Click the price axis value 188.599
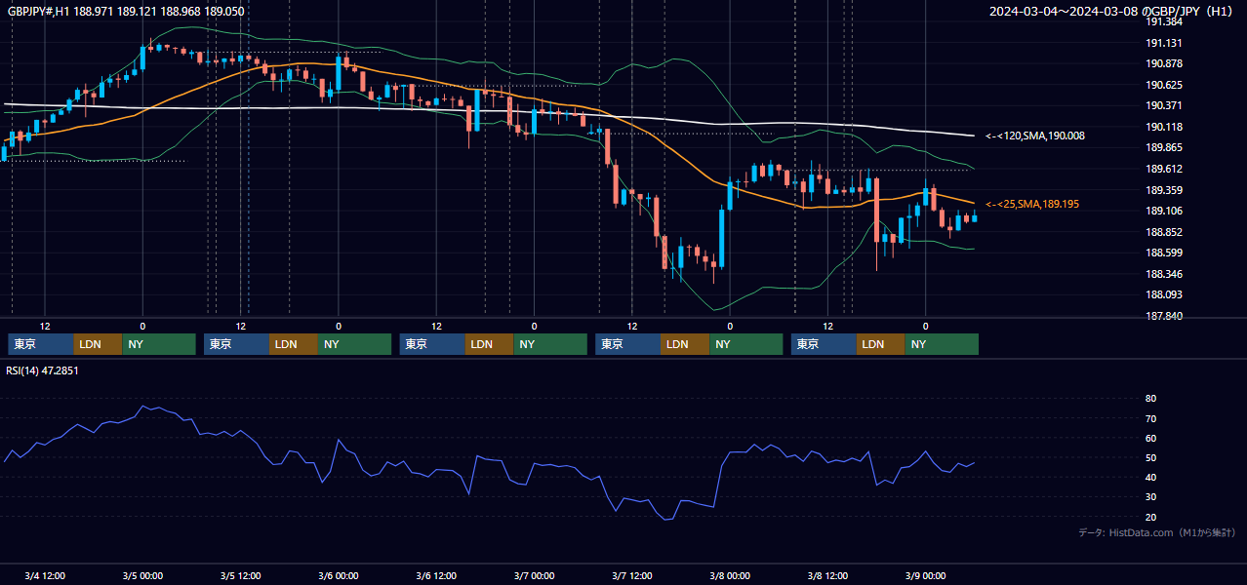The width and height of the screenshot is (1247, 585). click(1164, 253)
